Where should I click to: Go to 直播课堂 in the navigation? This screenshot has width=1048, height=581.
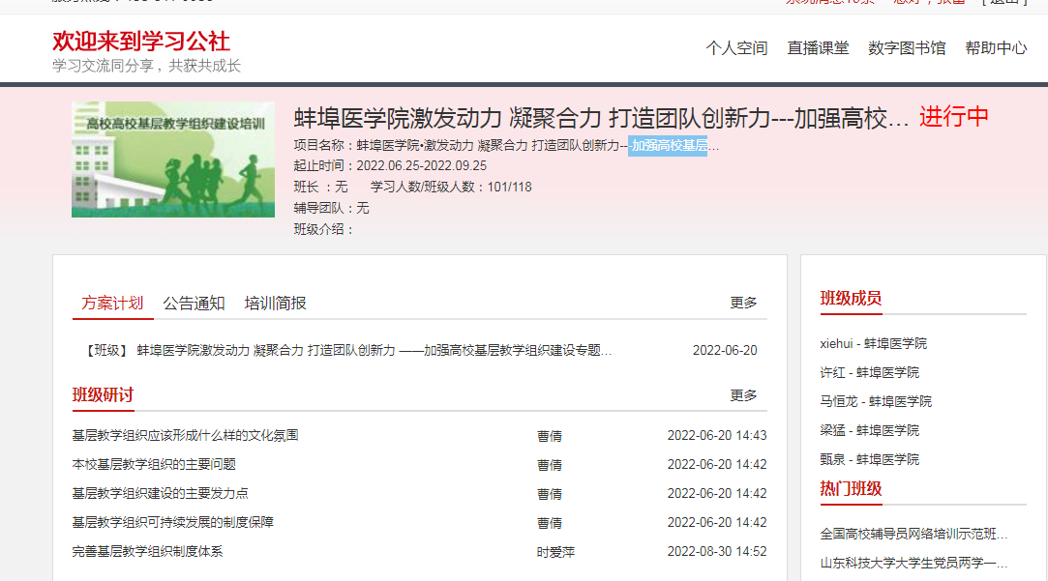[818, 48]
